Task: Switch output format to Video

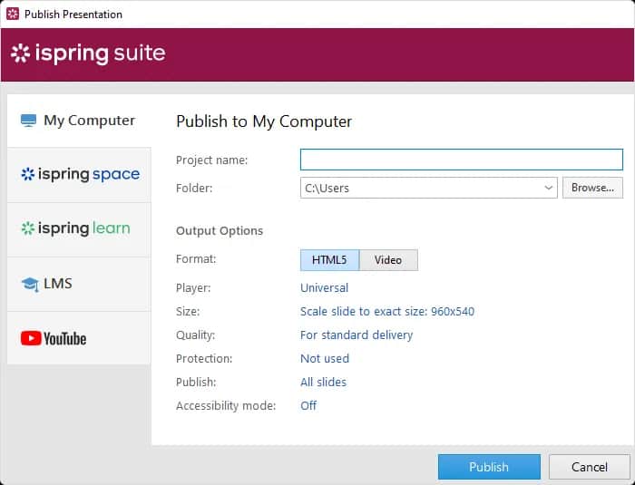Action: 388,260
